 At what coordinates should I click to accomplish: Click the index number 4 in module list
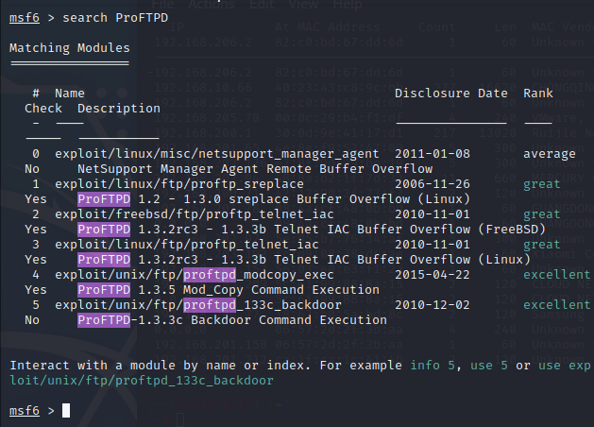(x=36, y=275)
